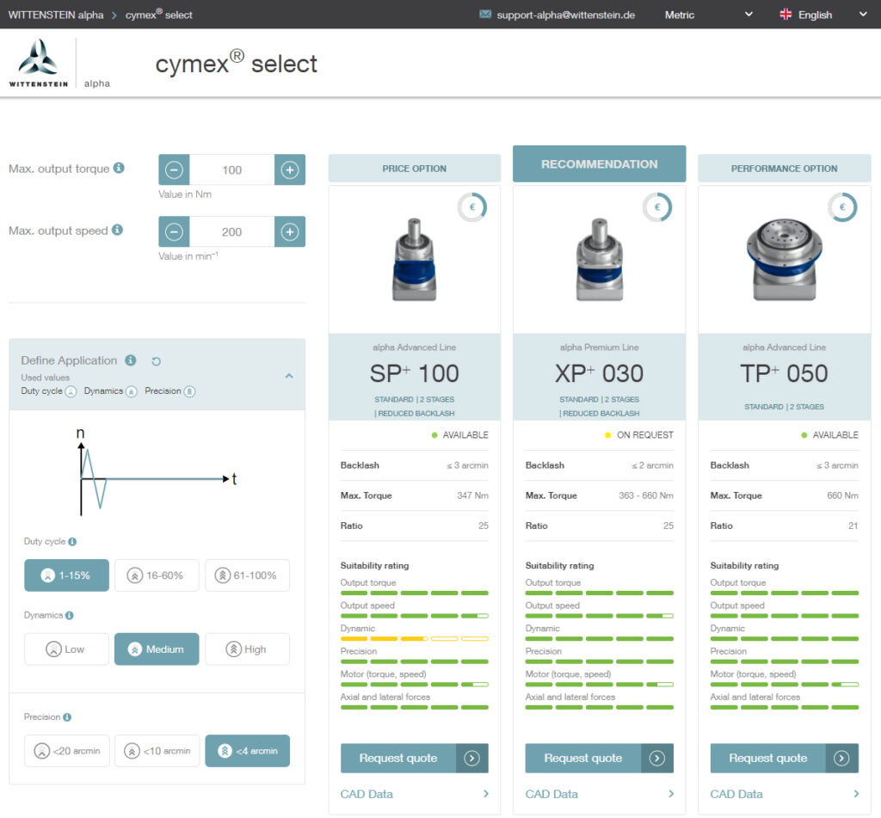Screen dimensions: 881x818
Task: Select the PERFORMANCE OPTION tab
Action: 784,169
